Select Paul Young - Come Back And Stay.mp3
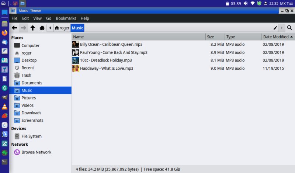The image size is (295, 173). click(x=114, y=52)
